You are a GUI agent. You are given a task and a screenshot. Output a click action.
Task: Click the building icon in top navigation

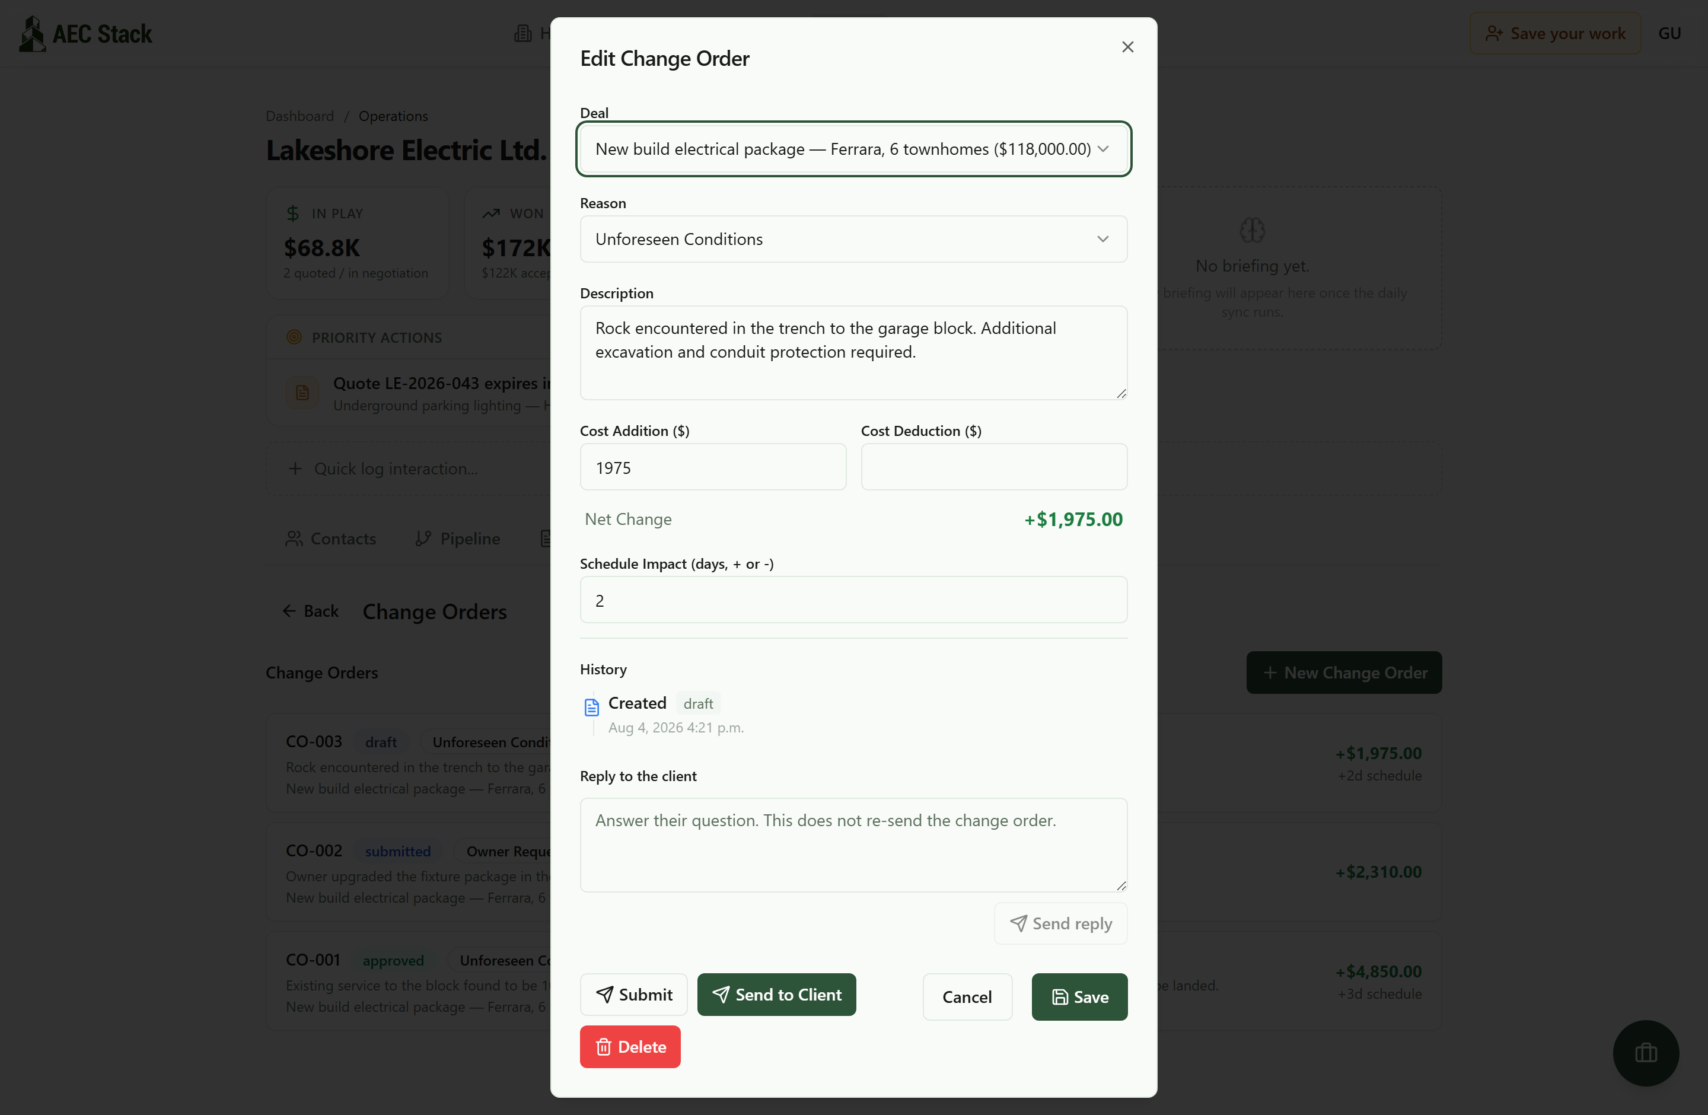click(x=522, y=33)
